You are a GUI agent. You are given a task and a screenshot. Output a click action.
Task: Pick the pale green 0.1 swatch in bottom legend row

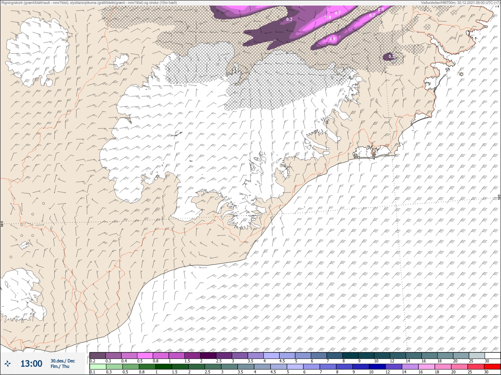pos(97,367)
